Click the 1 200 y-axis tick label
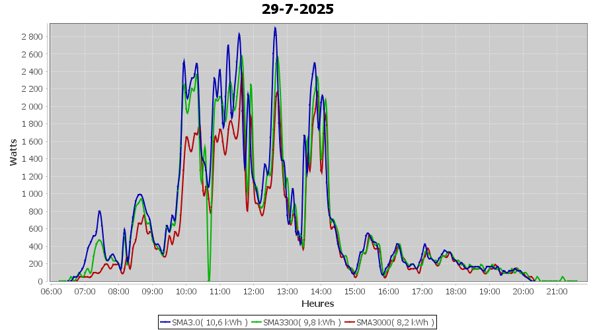595x330 pixels. (32, 177)
